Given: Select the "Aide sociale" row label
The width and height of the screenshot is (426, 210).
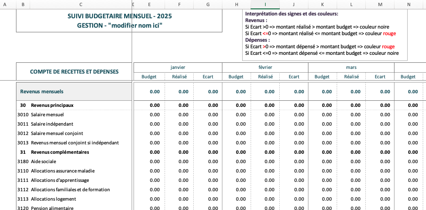Looking at the screenshot, I should coord(43,161).
